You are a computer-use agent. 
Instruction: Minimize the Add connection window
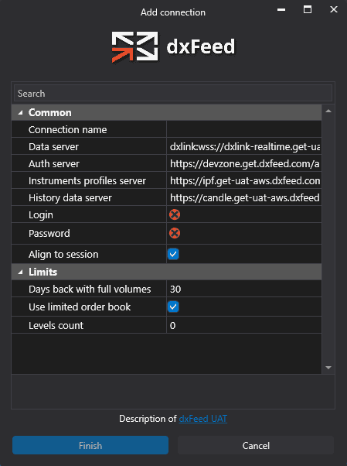coord(281,10)
